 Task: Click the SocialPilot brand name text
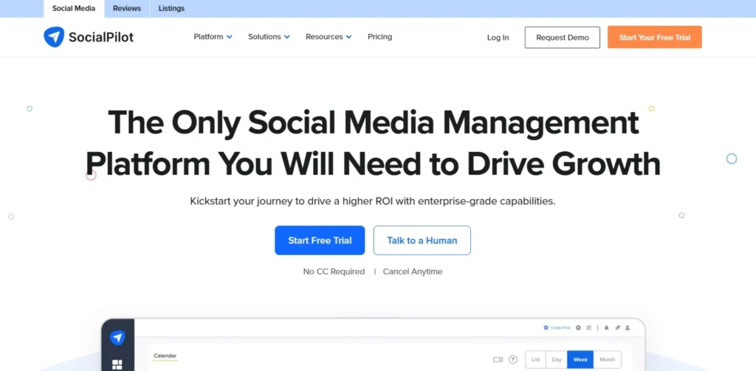pyautogui.click(x=100, y=37)
